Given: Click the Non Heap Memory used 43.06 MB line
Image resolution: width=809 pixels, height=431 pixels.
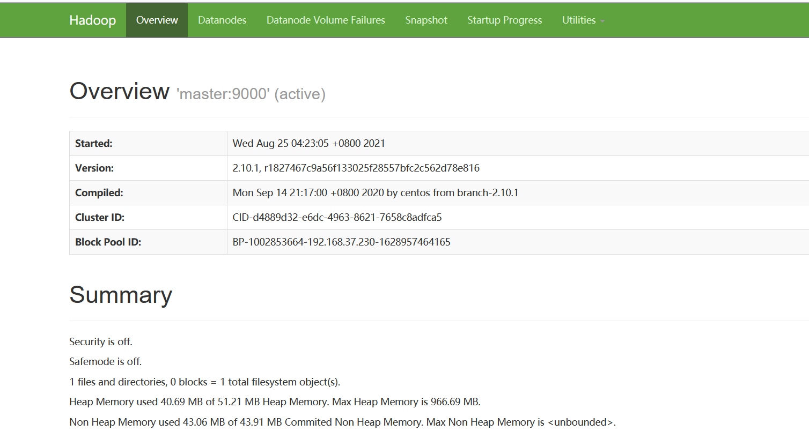Looking at the screenshot, I should (342, 422).
